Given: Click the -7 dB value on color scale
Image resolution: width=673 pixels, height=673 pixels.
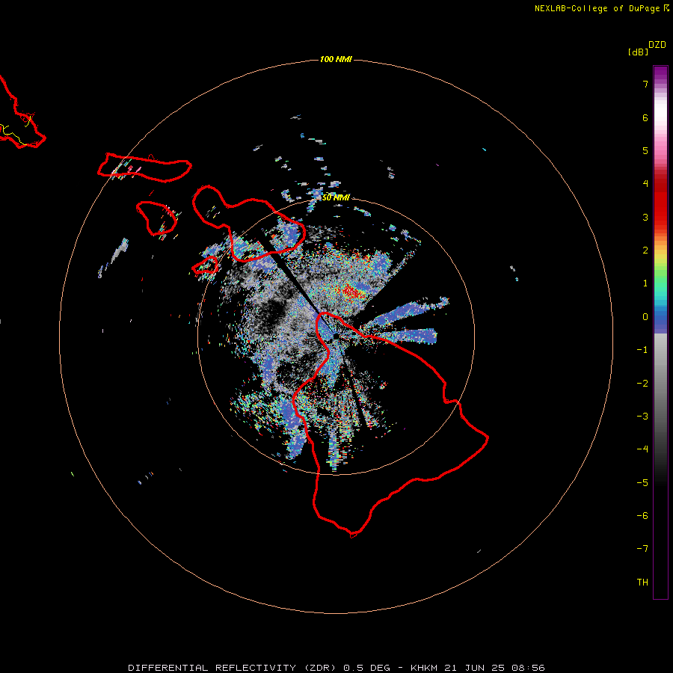Looking at the screenshot, I should 642,549.
